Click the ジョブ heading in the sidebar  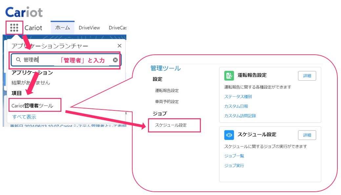[160, 114]
